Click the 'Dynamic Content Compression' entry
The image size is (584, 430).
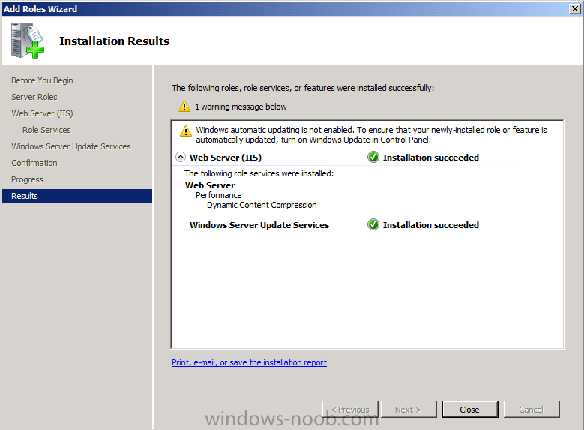pos(262,205)
